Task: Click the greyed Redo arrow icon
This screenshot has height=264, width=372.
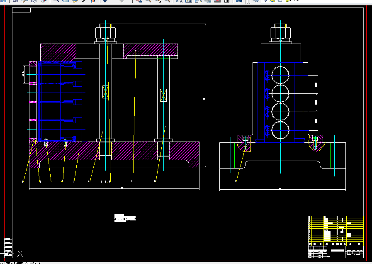Action: click(122, 1)
